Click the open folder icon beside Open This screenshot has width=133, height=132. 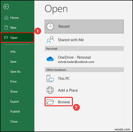click(x=6, y=37)
